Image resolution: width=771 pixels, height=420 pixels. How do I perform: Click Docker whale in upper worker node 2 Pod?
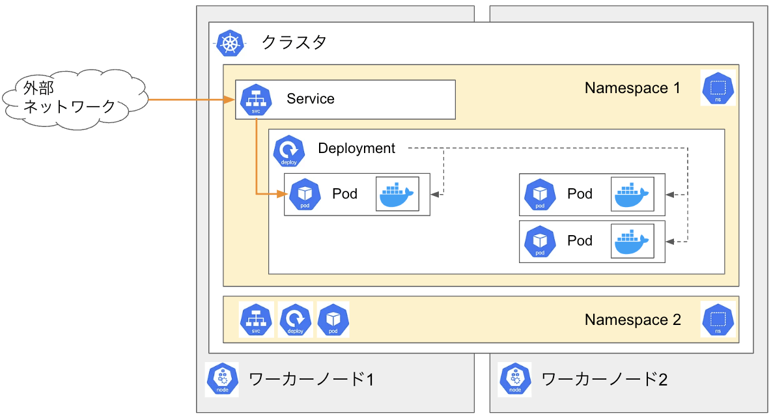click(x=632, y=194)
